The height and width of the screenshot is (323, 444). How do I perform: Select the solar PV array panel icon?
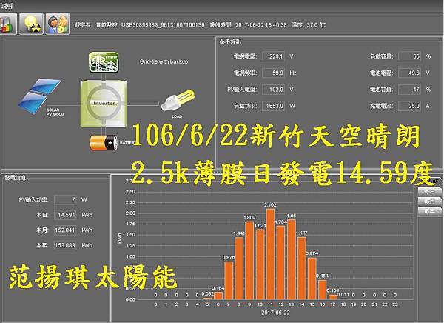click(39, 96)
